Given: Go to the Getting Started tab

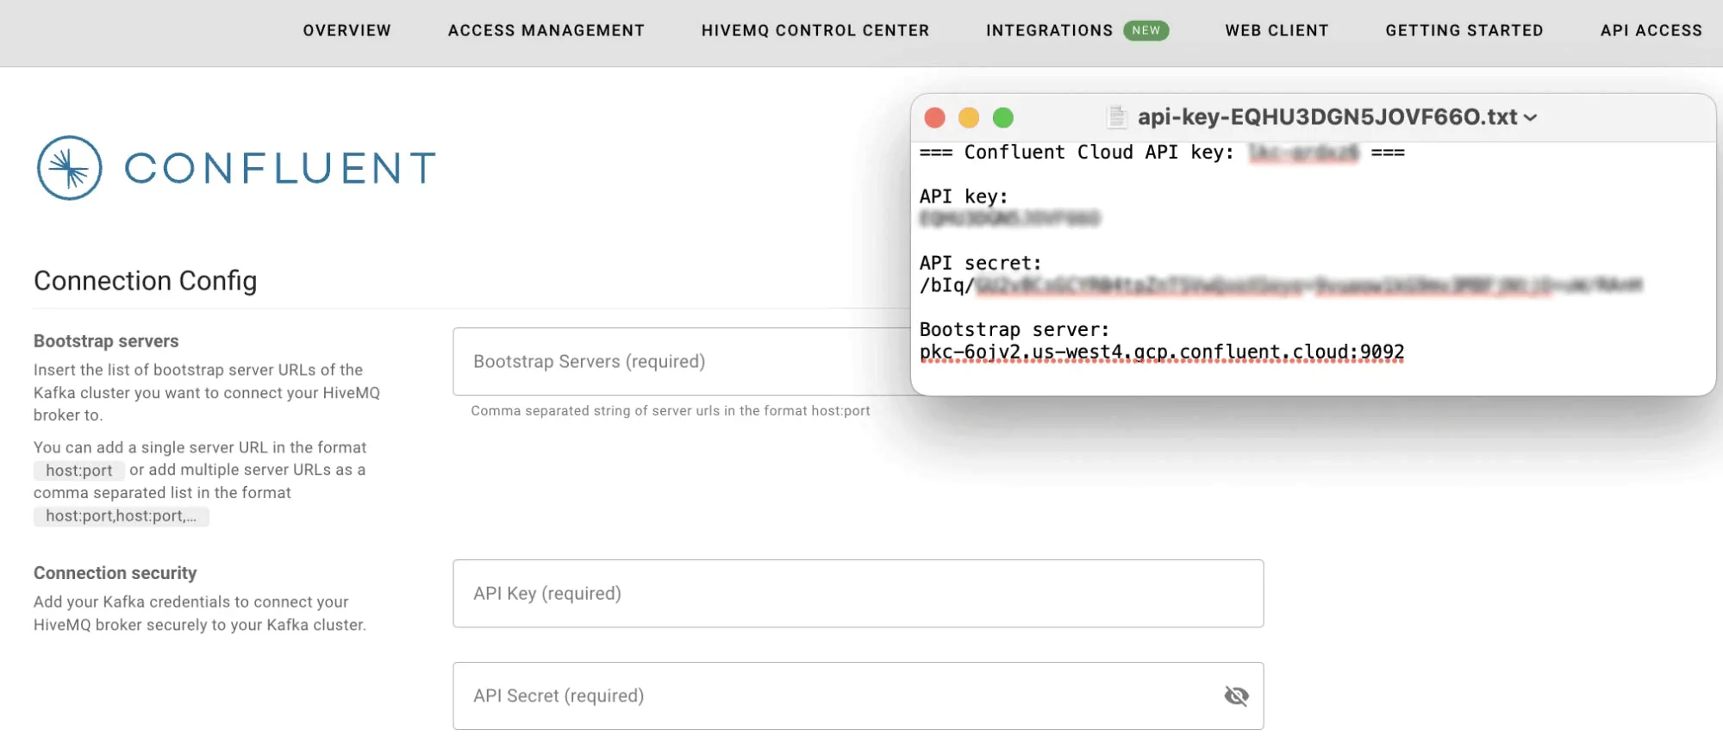Looking at the screenshot, I should click(1464, 30).
